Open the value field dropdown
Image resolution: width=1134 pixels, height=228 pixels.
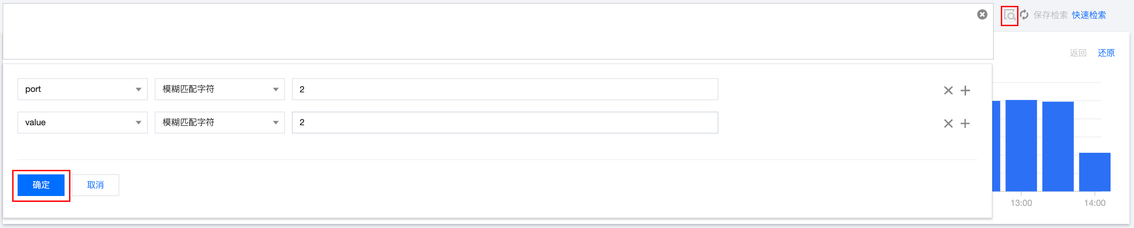(x=83, y=123)
